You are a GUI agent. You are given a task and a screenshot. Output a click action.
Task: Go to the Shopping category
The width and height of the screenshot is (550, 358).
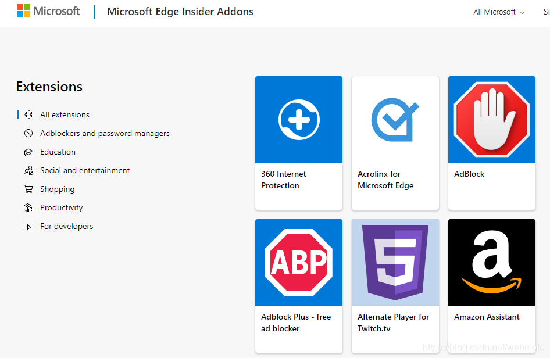[57, 189]
